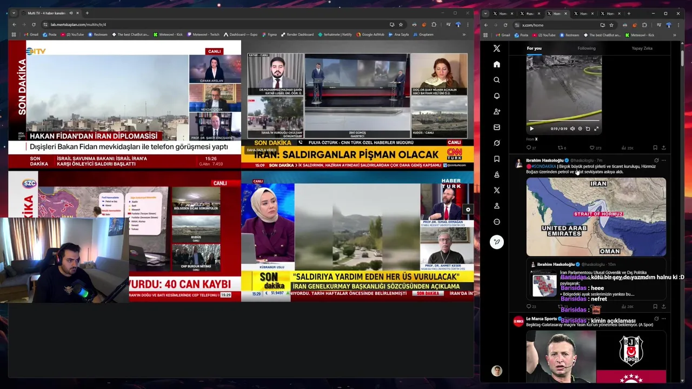Mute tweet video volume icon
Screen dimensions: 692x389
[x=573, y=129]
